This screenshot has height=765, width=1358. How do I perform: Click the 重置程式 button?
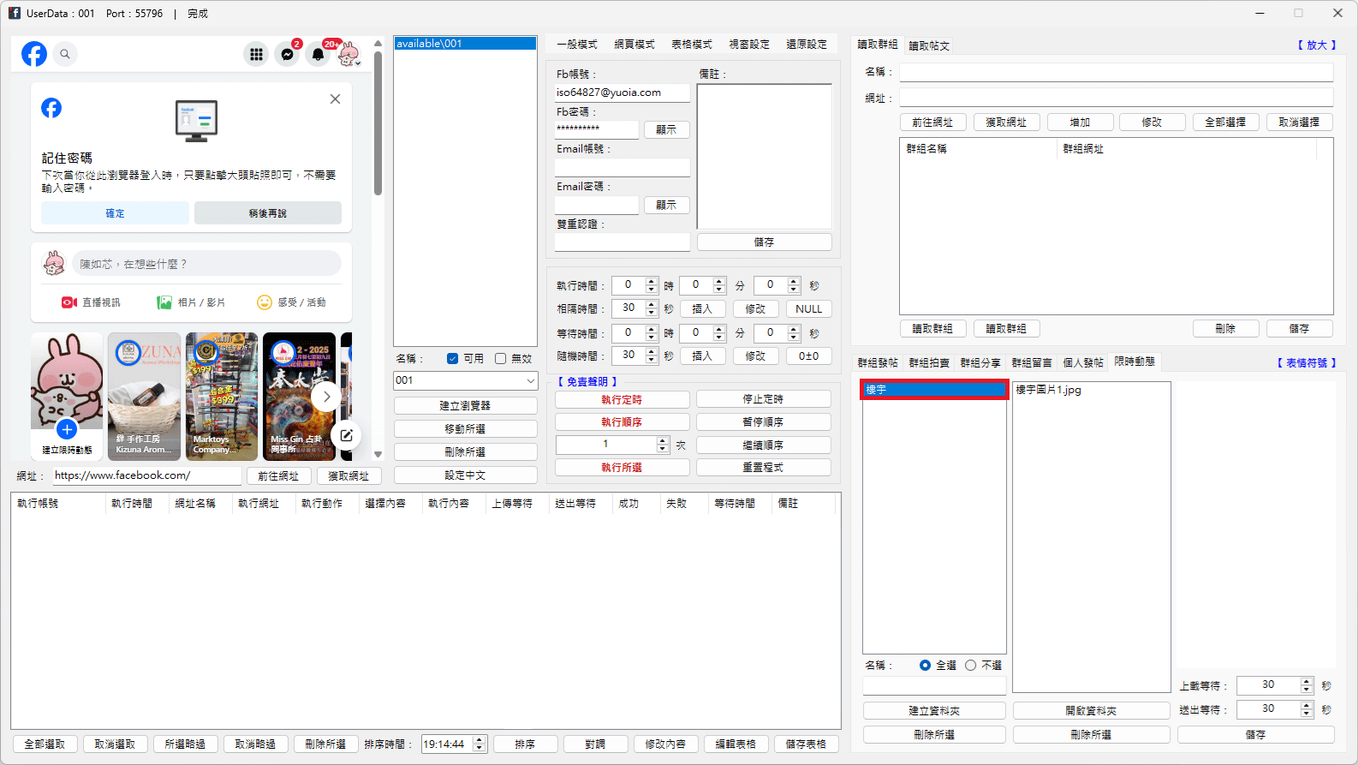tap(763, 467)
